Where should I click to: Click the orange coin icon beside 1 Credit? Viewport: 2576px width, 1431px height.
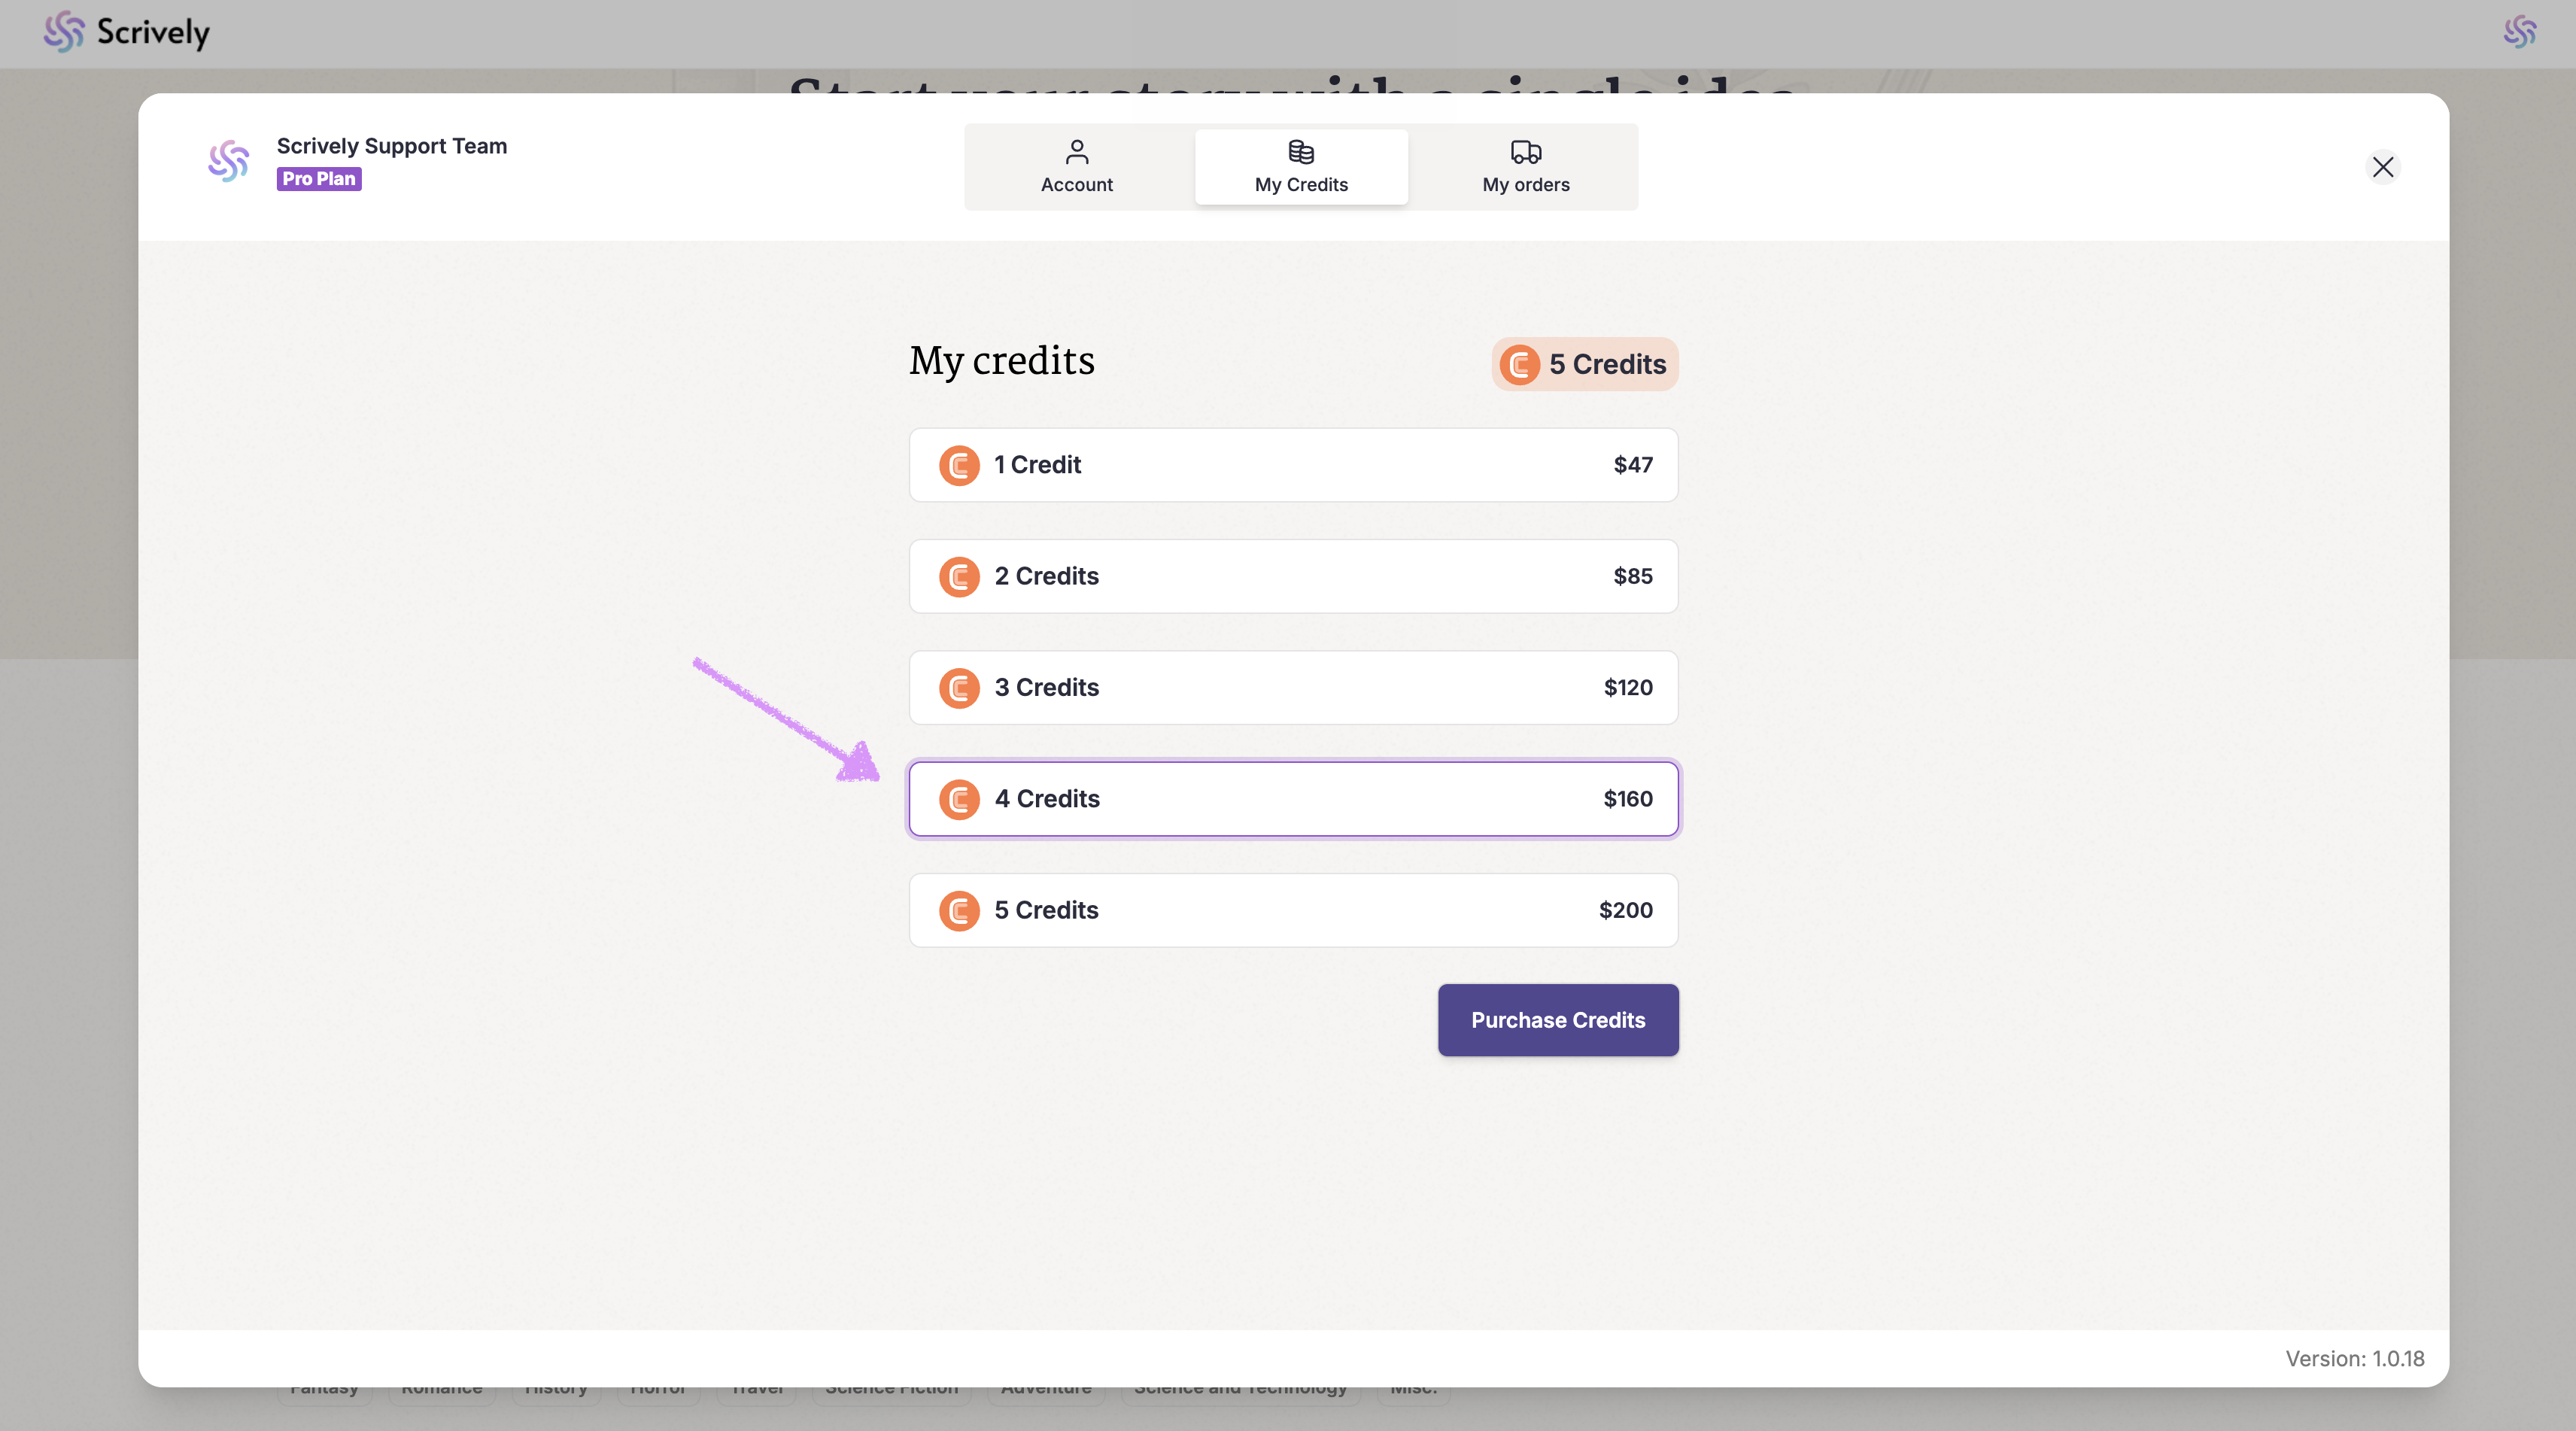point(958,465)
